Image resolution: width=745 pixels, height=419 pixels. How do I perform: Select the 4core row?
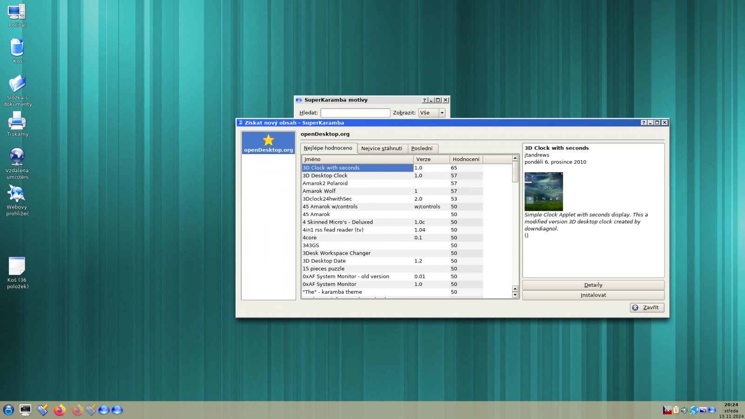click(x=392, y=237)
